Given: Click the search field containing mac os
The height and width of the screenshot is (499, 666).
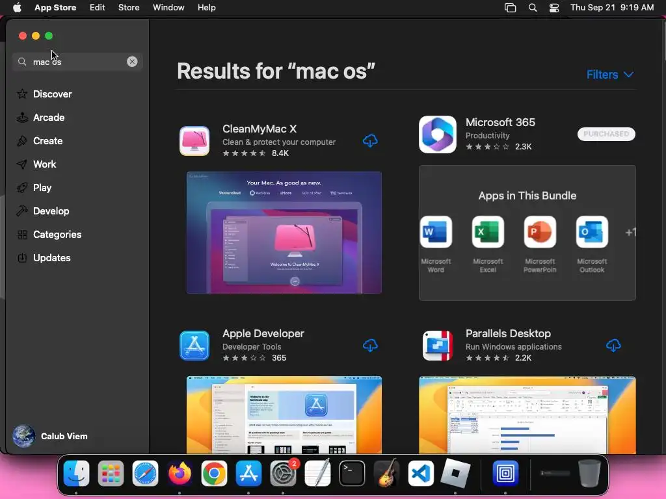Looking at the screenshot, I should [x=77, y=62].
